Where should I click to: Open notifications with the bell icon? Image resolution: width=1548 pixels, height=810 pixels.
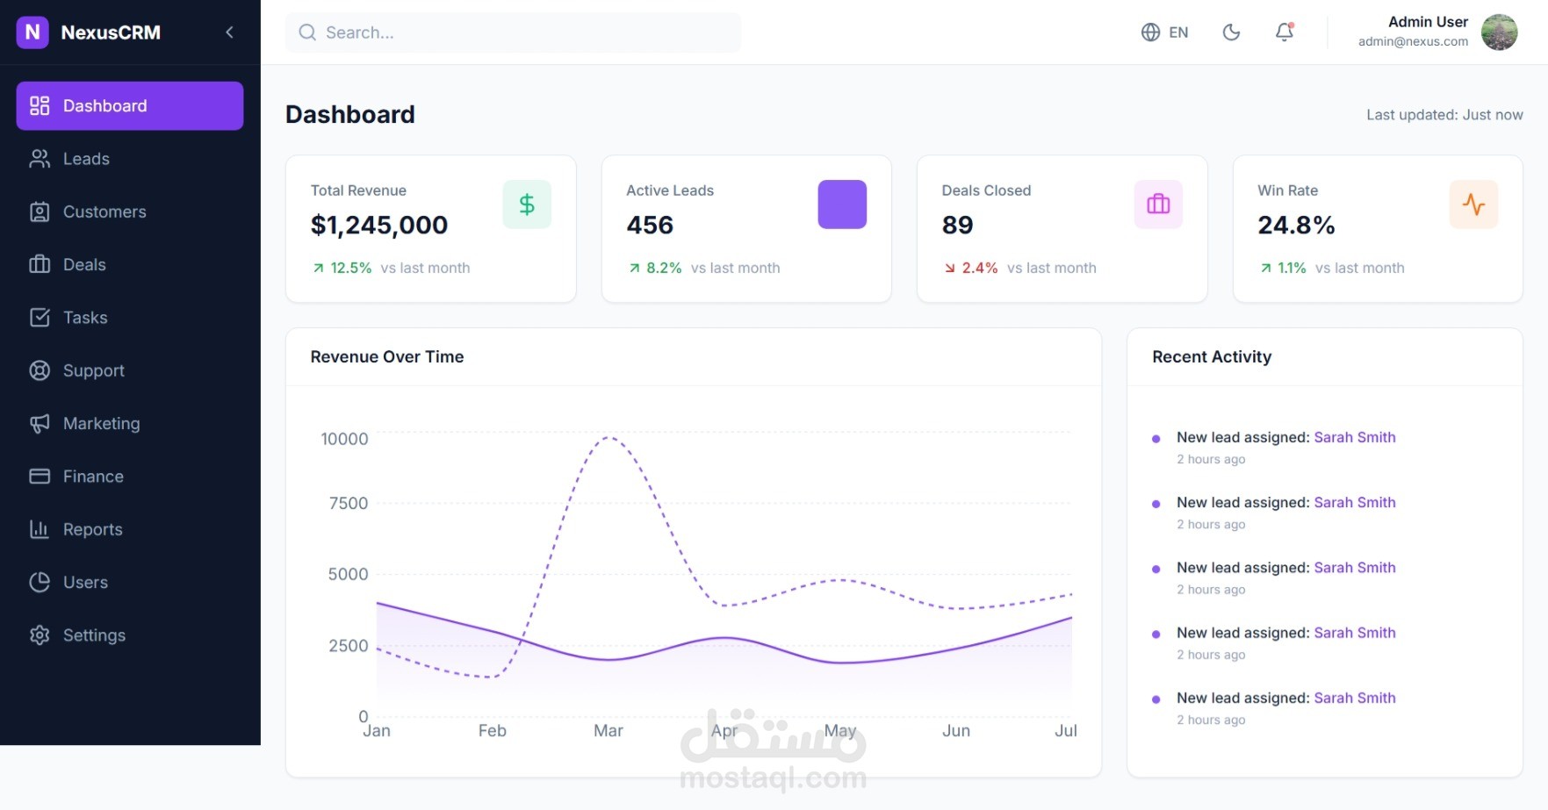(1285, 32)
